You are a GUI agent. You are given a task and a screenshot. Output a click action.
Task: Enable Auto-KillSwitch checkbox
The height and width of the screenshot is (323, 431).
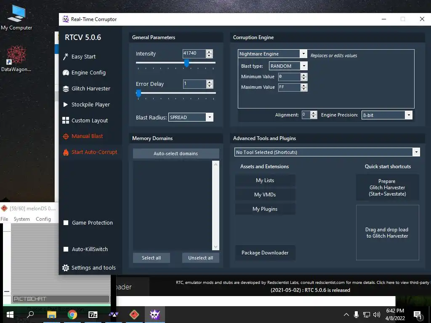point(66,249)
